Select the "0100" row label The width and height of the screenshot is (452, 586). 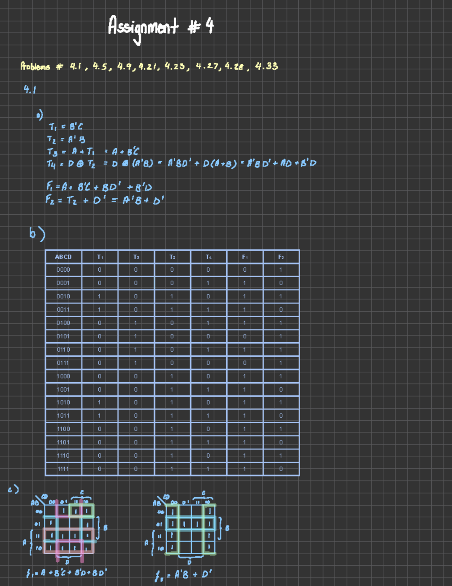[x=63, y=323]
